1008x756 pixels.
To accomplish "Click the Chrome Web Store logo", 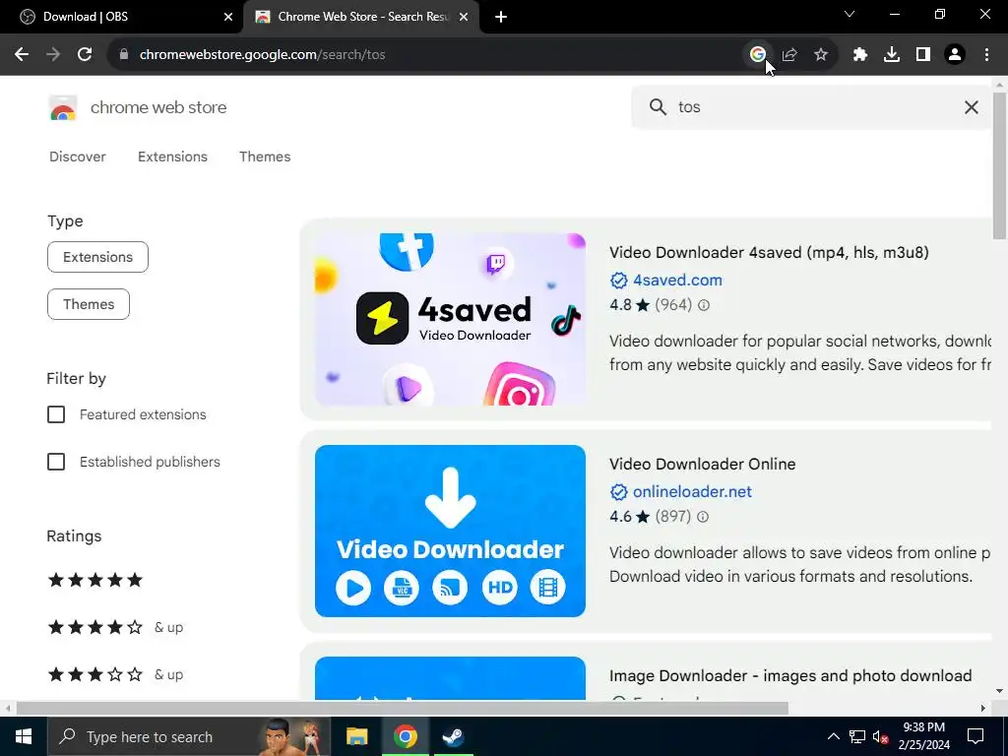I will coord(63,108).
